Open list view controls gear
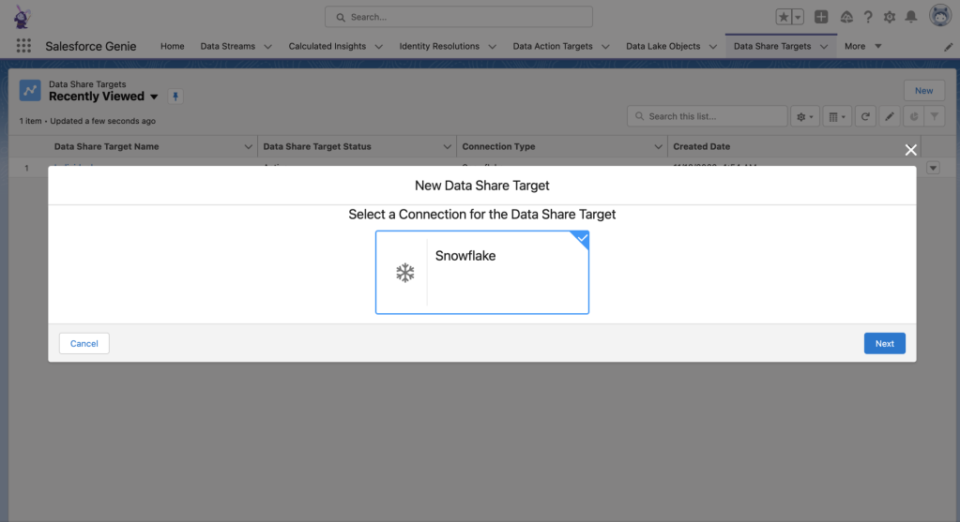The image size is (960, 522). (x=804, y=116)
